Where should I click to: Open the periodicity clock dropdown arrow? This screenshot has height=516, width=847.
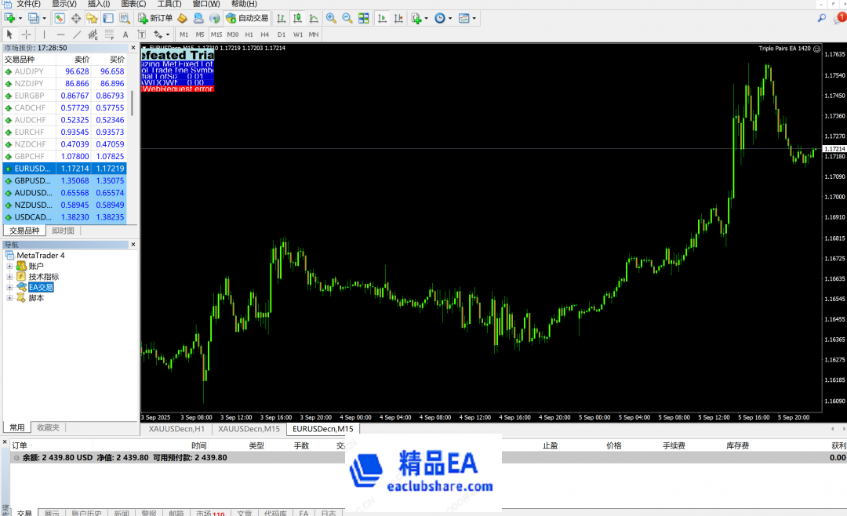(449, 18)
